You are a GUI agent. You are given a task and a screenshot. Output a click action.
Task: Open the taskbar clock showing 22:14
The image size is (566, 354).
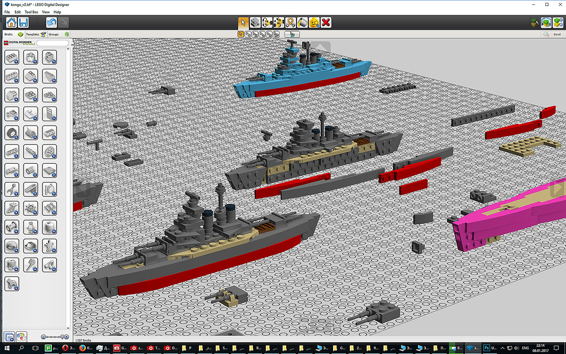(541, 348)
